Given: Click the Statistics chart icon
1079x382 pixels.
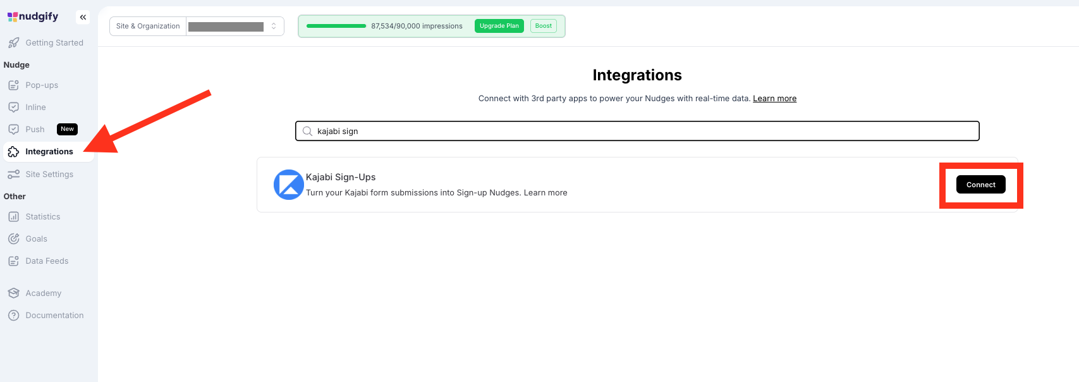Looking at the screenshot, I should point(13,217).
